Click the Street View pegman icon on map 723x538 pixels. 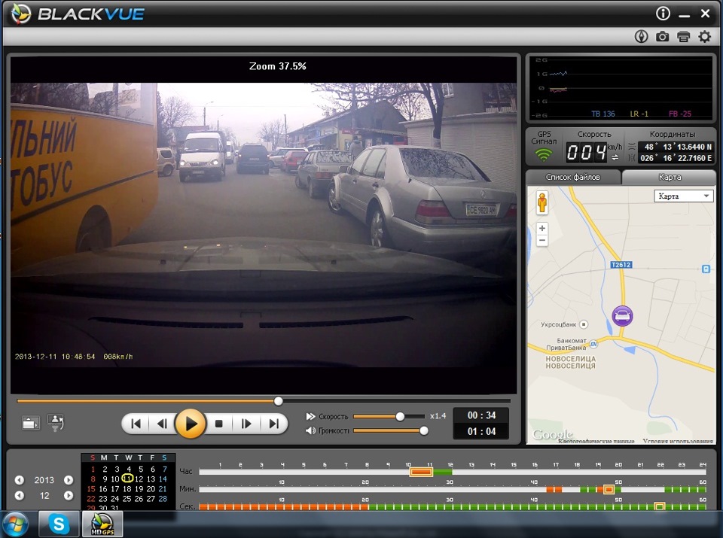(542, 202)
